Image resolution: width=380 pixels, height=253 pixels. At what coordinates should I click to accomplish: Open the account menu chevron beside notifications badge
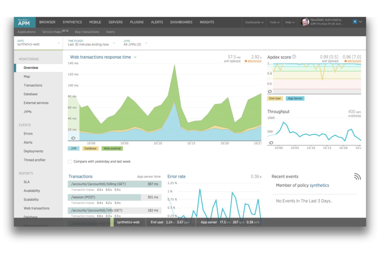[360, 22]
